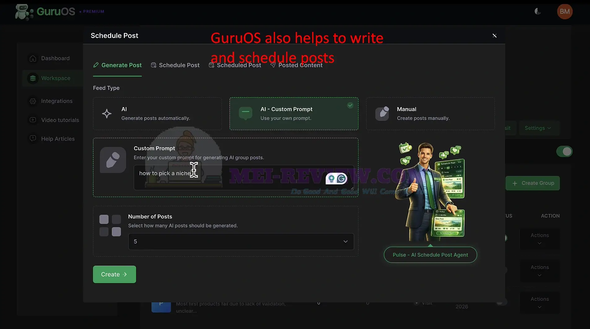The width and height of the screenshot is (590, 329).
Task: Click the GuruOS robot logo icon
Action: [x=24, y=12]
